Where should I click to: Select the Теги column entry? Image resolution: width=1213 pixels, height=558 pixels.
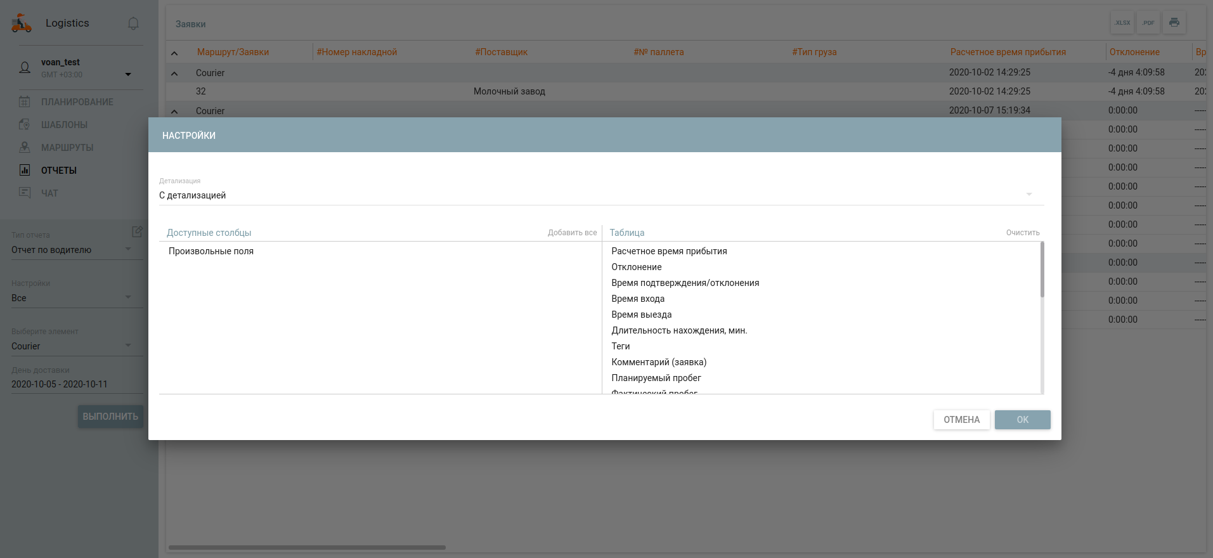click(620, 346)
